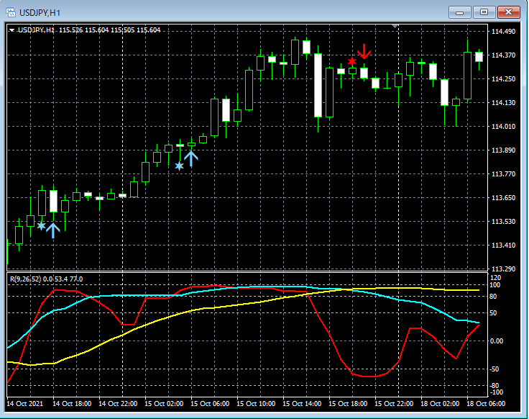Select the blue up arrow near 113.890
The width and height of the screenshot is (529, 419).
coord(191,158)
